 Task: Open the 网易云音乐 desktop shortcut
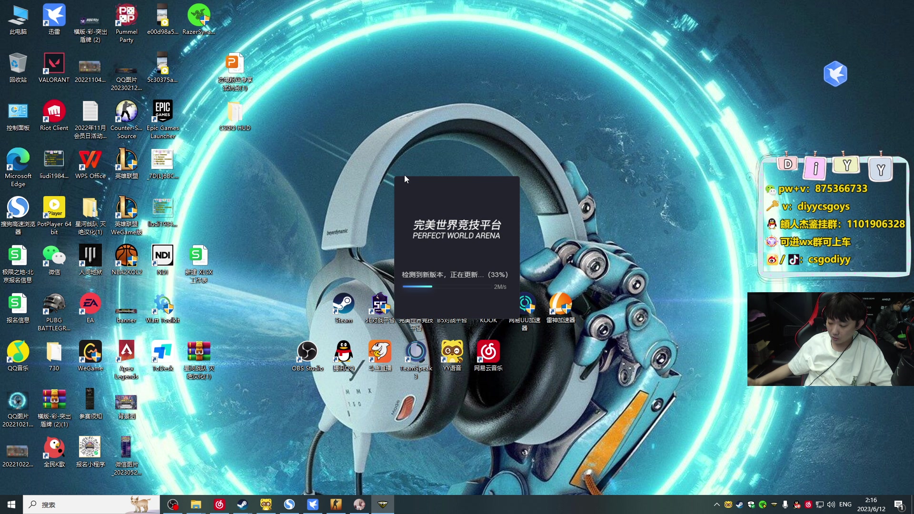pos(488,356)
